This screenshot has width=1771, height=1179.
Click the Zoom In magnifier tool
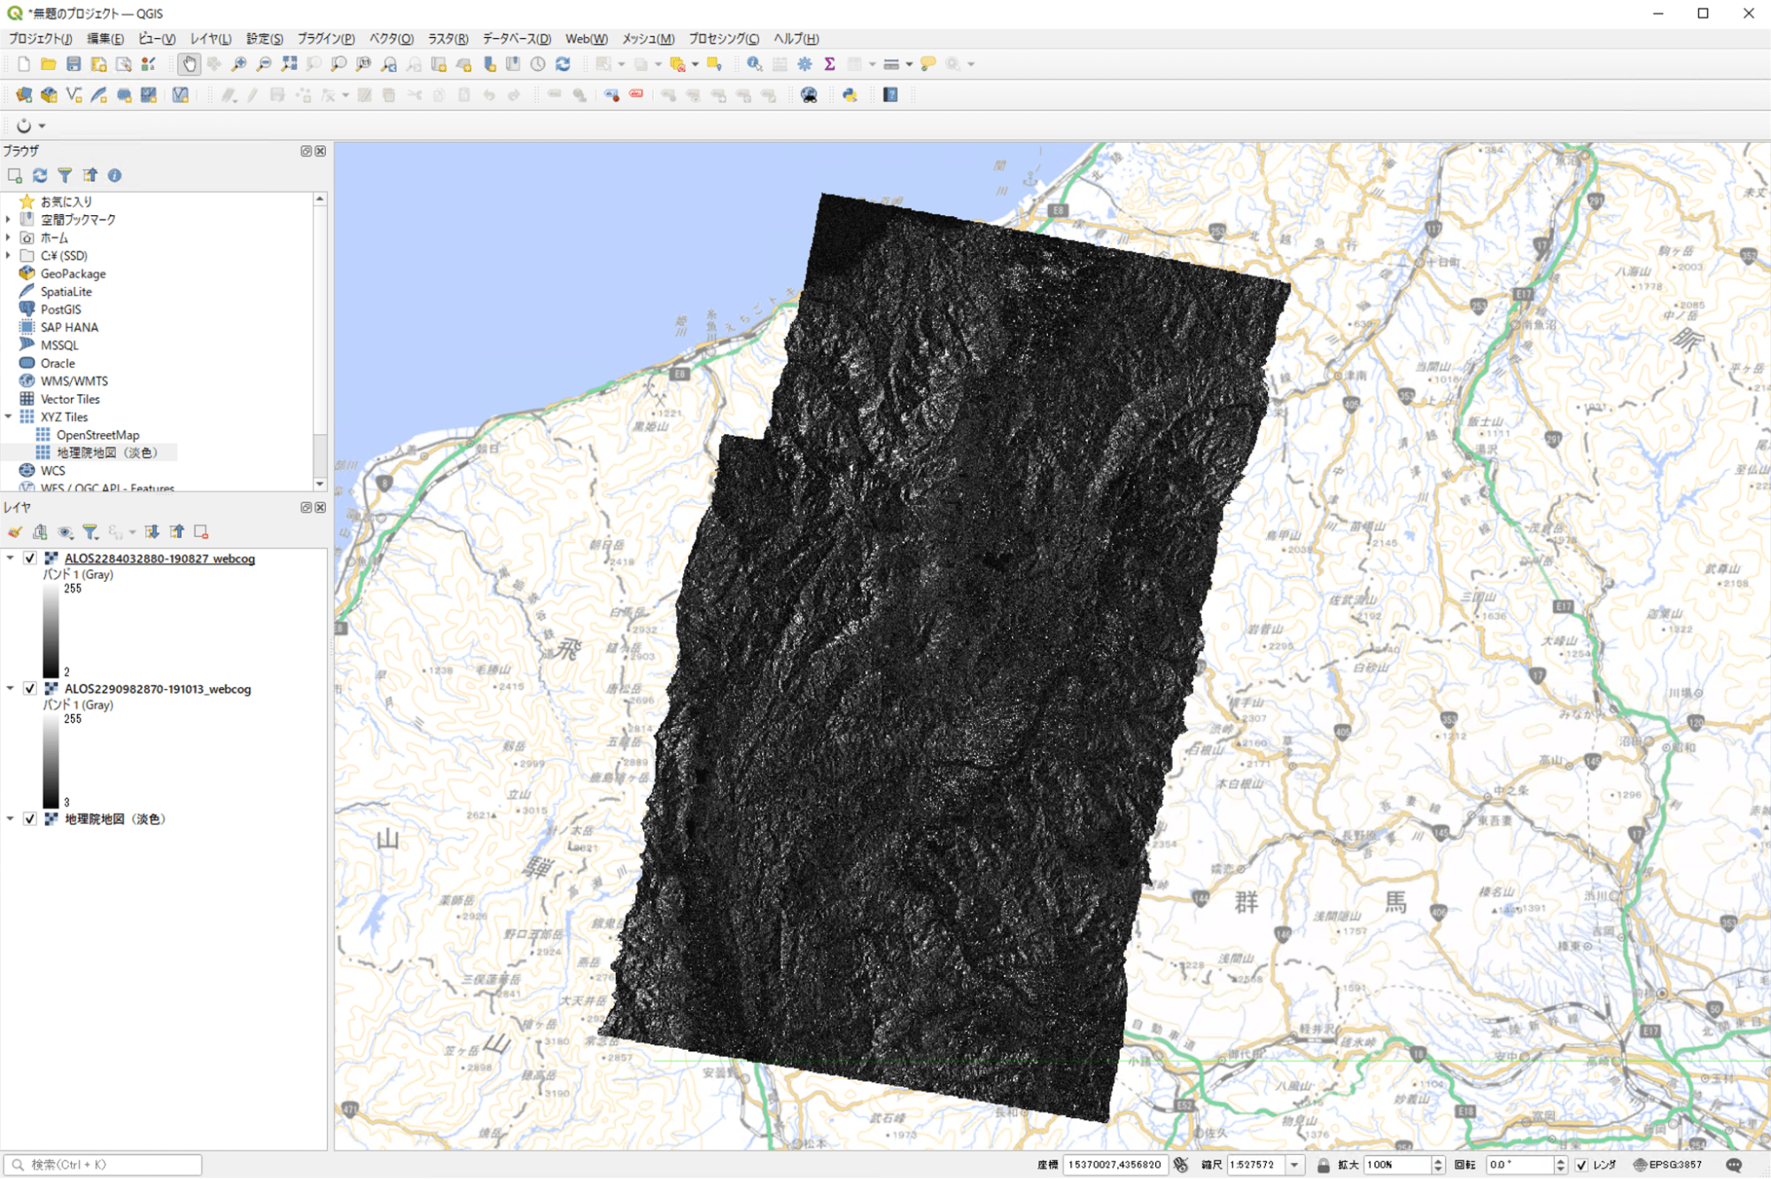tap(239, 64)
